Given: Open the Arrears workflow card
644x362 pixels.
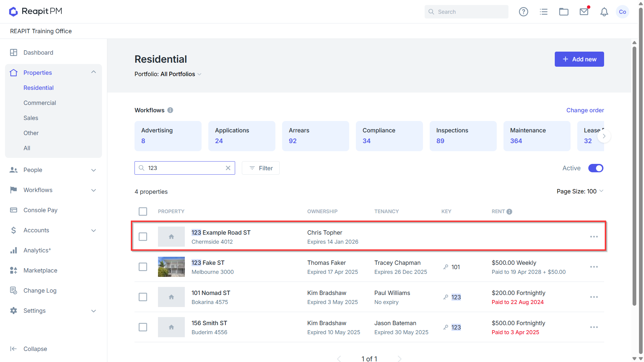Looking at the screenshot, I should [x=316, y=136].
